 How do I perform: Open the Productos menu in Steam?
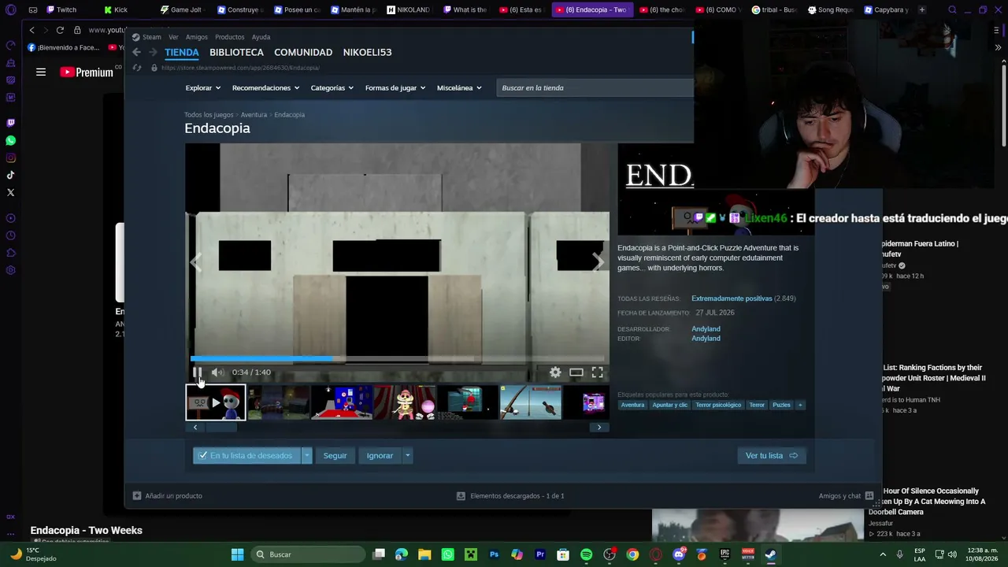pyautogui.click(x=230, y=37)
